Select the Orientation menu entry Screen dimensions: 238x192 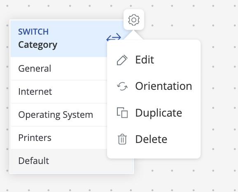(154, 86)
